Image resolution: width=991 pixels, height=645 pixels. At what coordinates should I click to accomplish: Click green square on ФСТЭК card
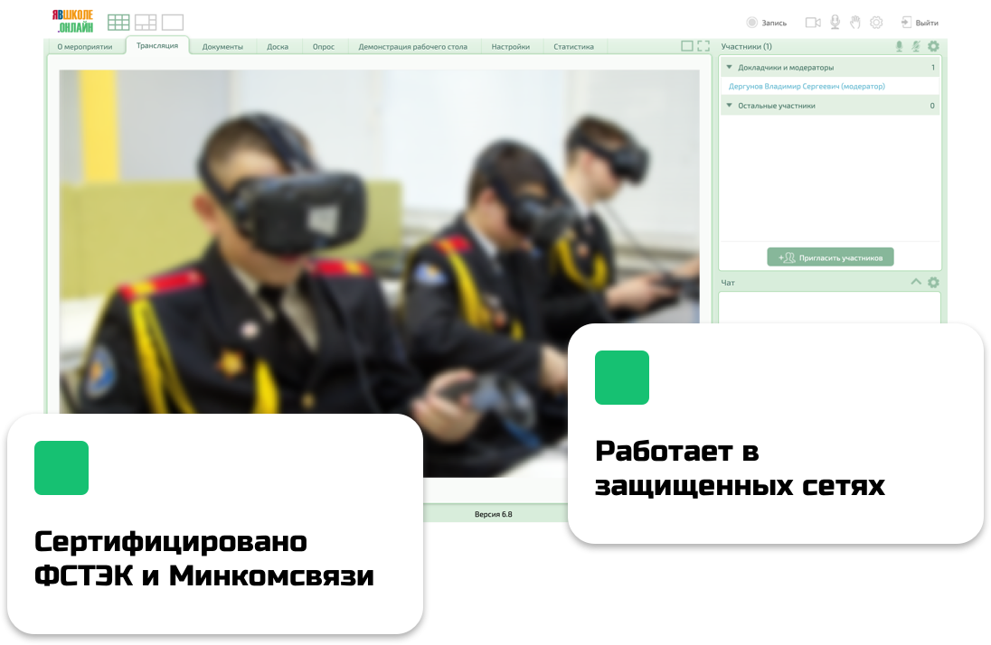pos(61,468)
